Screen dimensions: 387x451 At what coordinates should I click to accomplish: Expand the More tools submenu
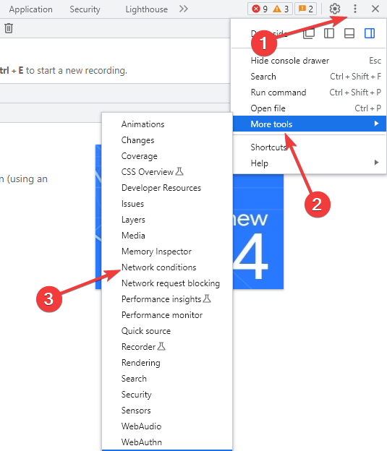[x=310, y=124]
